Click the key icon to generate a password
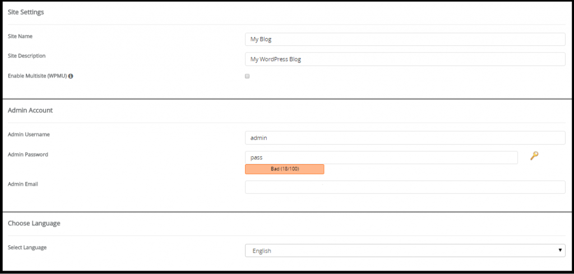 point(534,156)
